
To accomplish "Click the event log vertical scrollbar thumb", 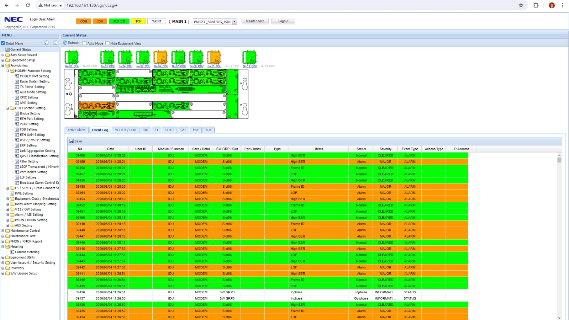I will click(x=559, y=160).
